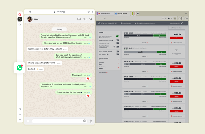Click the tab search magnifier icon
This screenshot has width=205, height=134.
pos(186,13)
